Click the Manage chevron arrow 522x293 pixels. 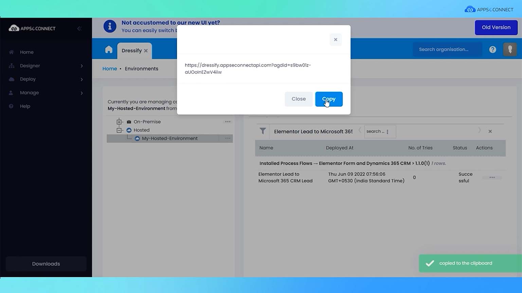click(82, 93)
